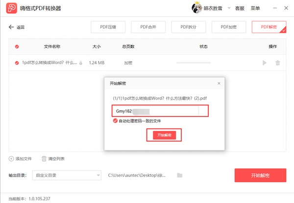Open the 菜单 menu
Image resolution: width=294 pixels, height=203 pixels.
pyautogui.click(x=255, y=8)
